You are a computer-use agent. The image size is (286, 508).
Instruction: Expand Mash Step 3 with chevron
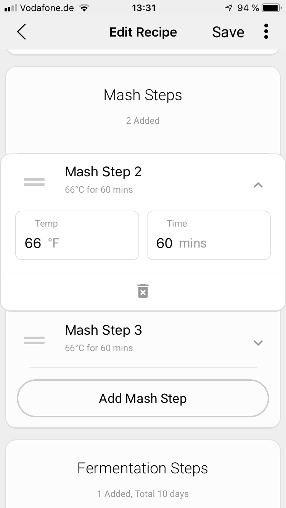[x=258, y=343]
